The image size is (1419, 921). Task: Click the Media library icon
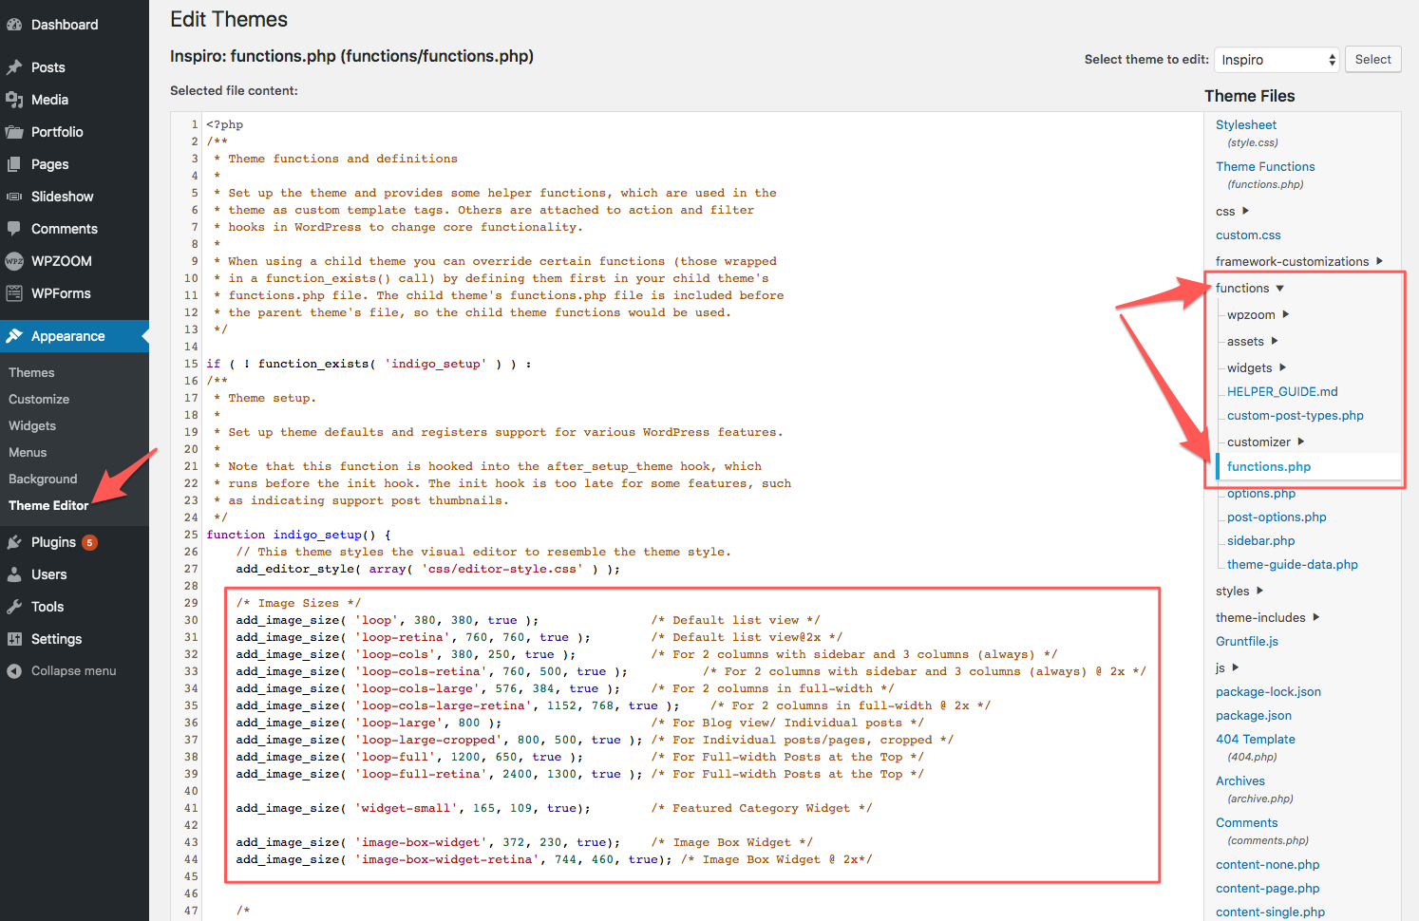[14, 100]
